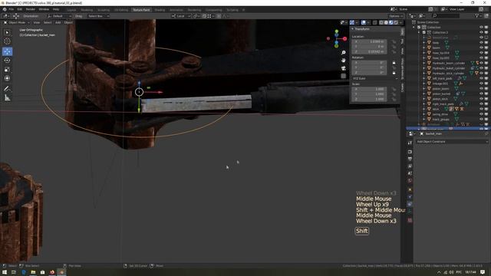Hide Collection 2 with its eye icon
The height and width of the screenshot is (276, 491).
(x=481, y=32)
